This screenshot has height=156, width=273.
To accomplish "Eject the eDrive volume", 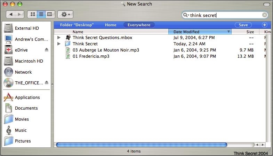I will pyautogui.click(x=47, y=50).
